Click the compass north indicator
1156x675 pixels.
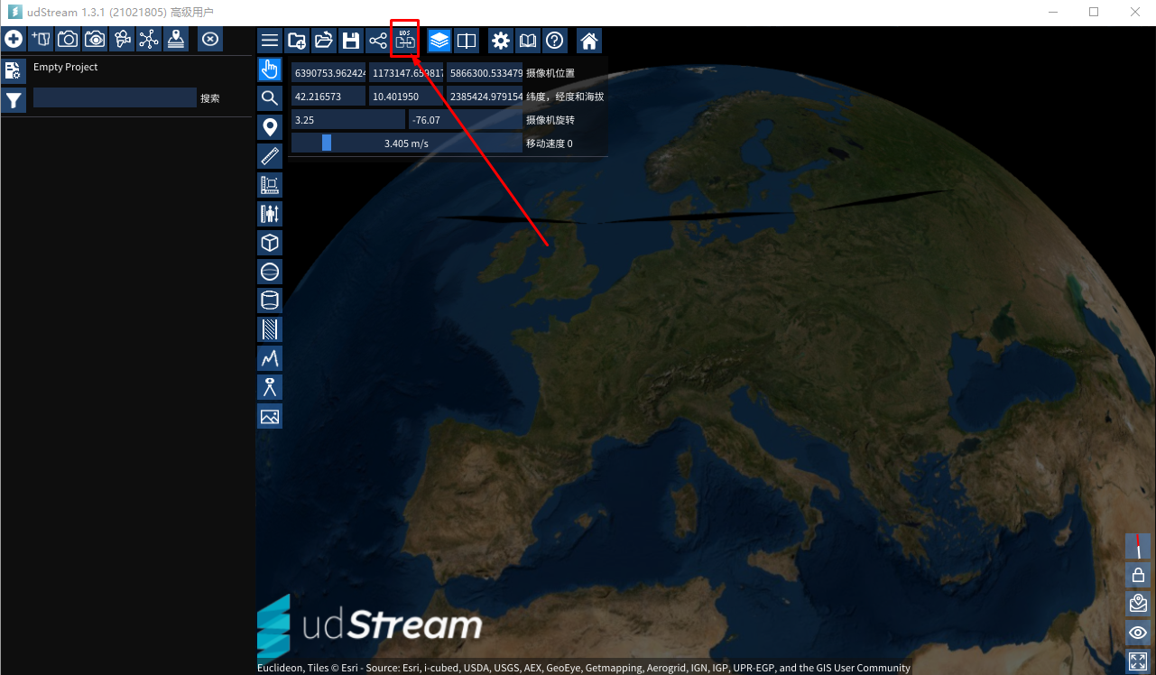click(x=1138, y=546)
